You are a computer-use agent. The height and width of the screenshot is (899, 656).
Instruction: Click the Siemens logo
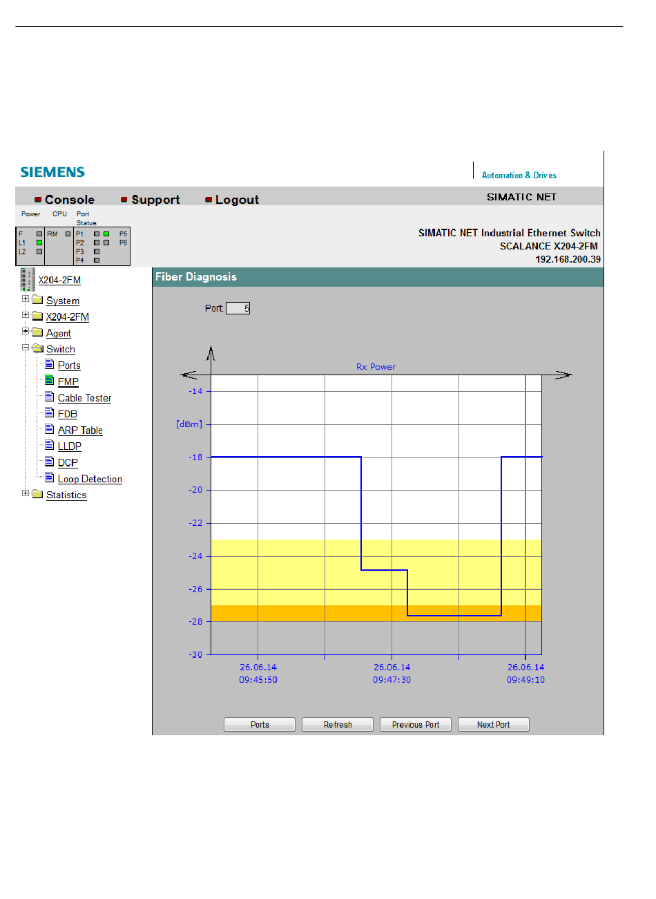coord(52,172)
